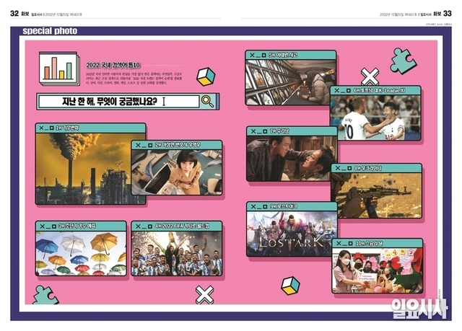
Task: Click page number 32
Action: click(14, 13)
